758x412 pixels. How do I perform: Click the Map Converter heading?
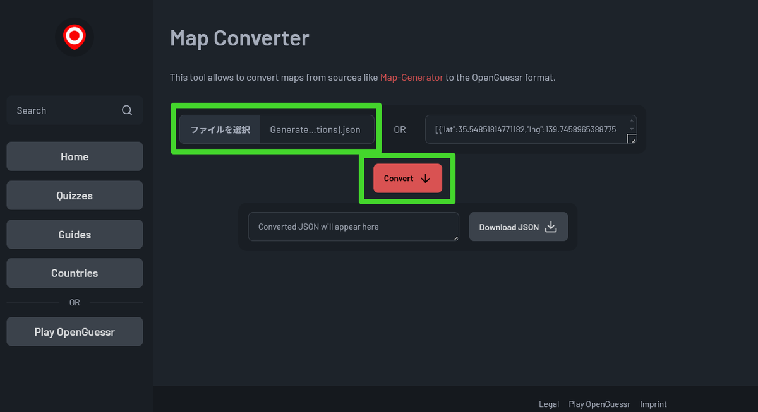[x=239, y=38]
